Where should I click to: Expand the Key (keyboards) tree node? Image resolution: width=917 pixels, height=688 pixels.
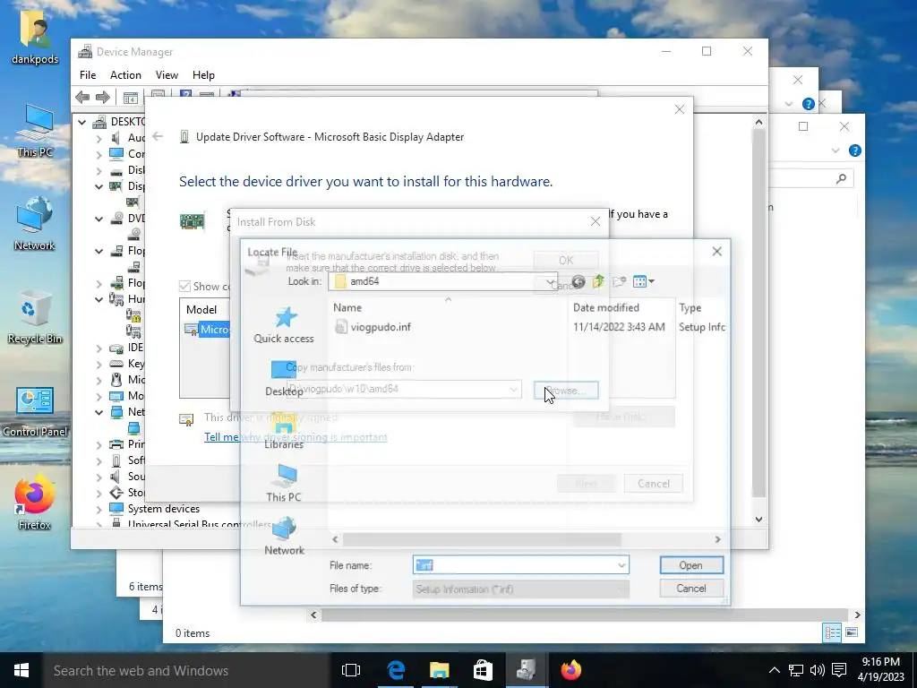[99, 364]
